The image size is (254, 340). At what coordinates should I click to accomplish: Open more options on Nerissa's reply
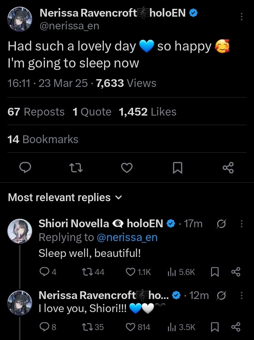pyautogui.click(x=241, y=295)
